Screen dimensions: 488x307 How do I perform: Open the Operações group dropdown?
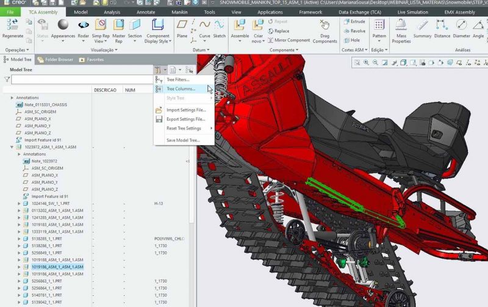coord(17,50)
